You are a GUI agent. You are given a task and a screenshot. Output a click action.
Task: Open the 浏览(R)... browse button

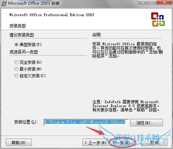tap(146, 123)
